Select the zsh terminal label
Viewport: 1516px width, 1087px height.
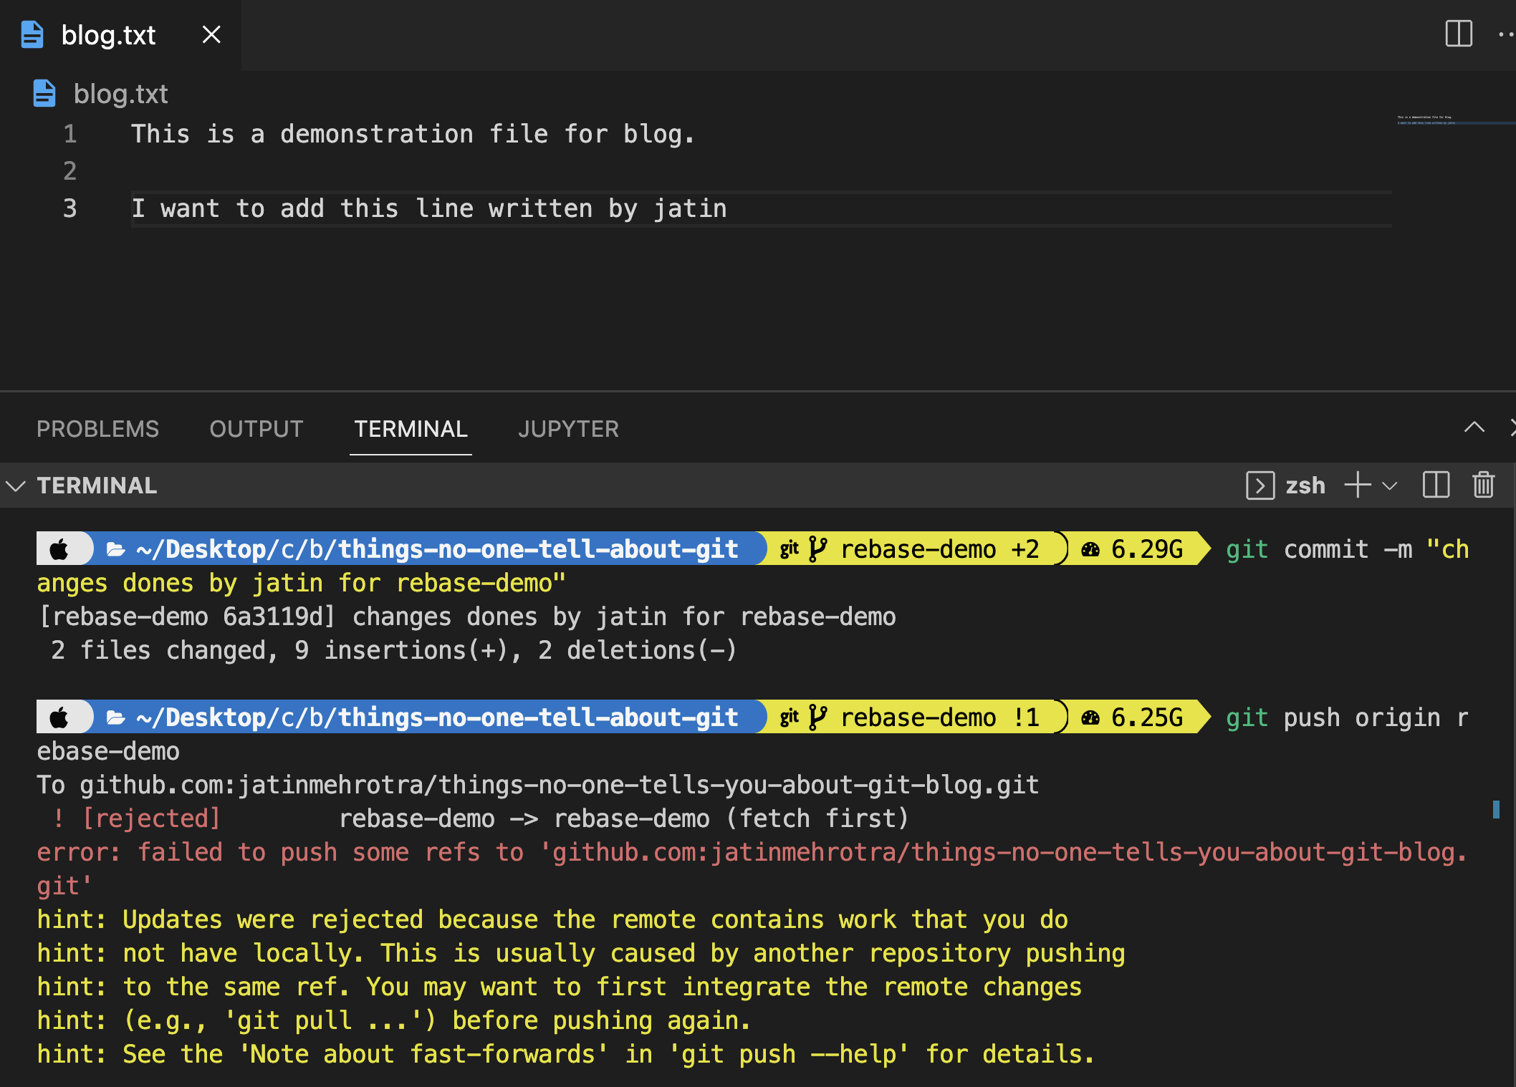(1305, 485)
